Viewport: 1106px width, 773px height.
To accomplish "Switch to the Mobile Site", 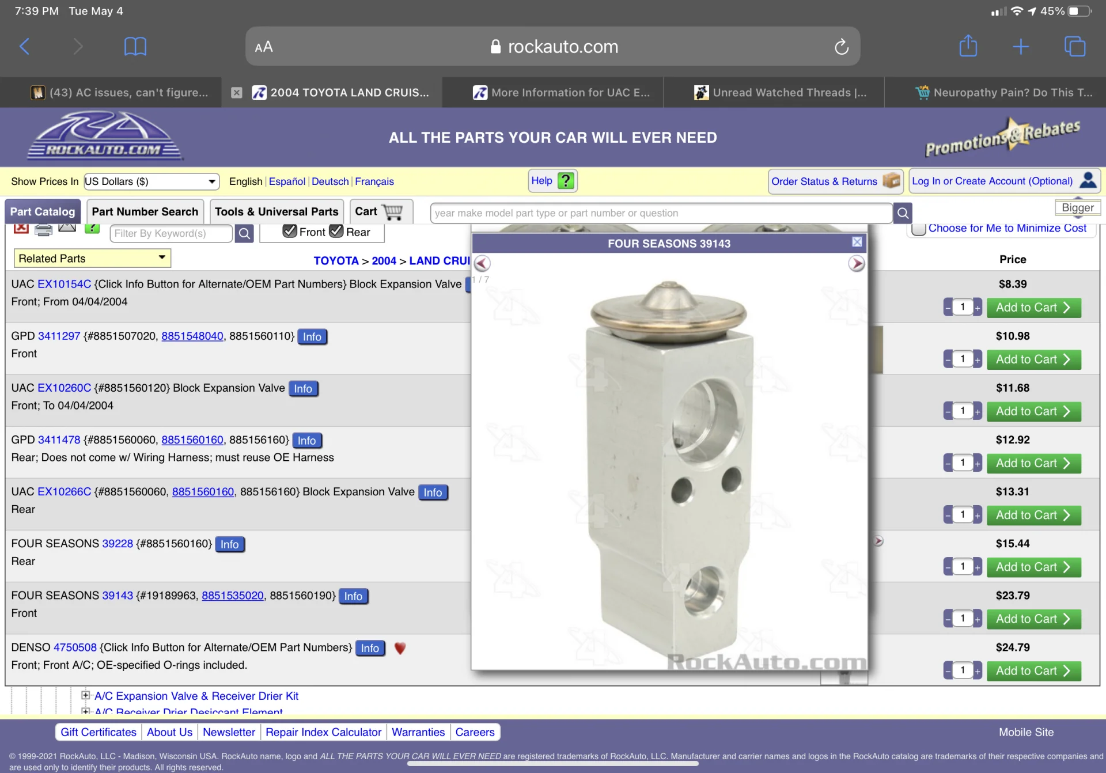I will click(x=1026, y=732).
